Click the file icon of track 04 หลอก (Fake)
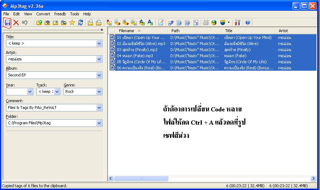The image size is (320, 190). point(112,55)
